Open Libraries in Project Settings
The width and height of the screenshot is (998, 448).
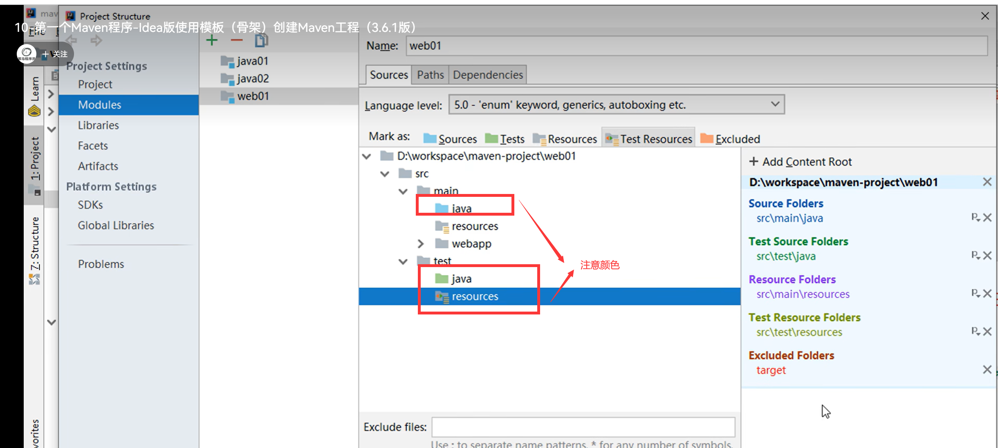coord(98,125)
